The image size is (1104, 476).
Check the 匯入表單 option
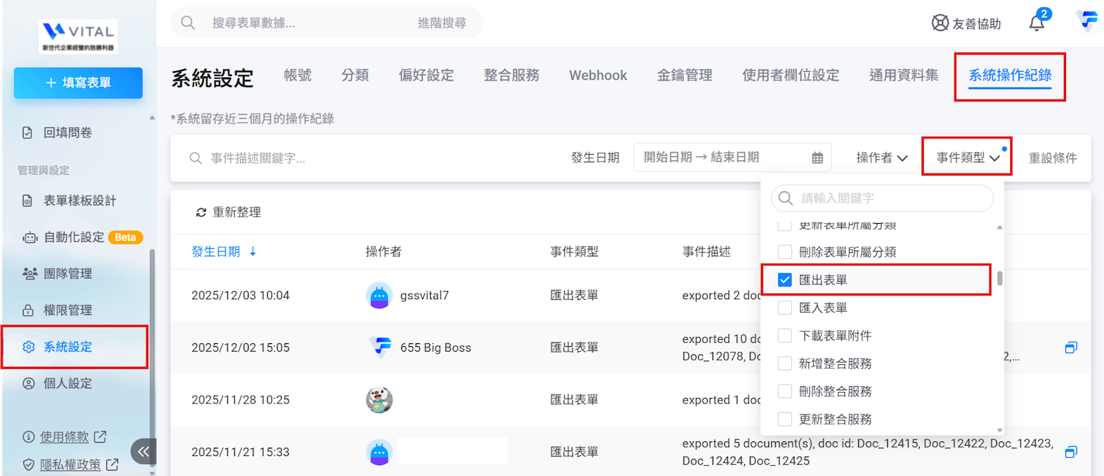click(x=784, y=308)
